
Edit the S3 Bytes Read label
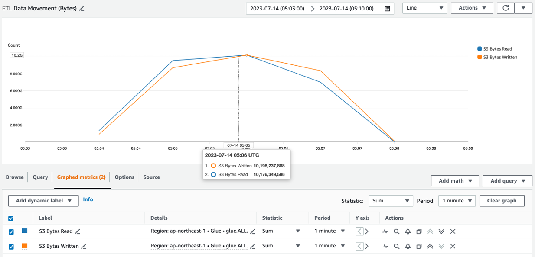tap(78, 231)
